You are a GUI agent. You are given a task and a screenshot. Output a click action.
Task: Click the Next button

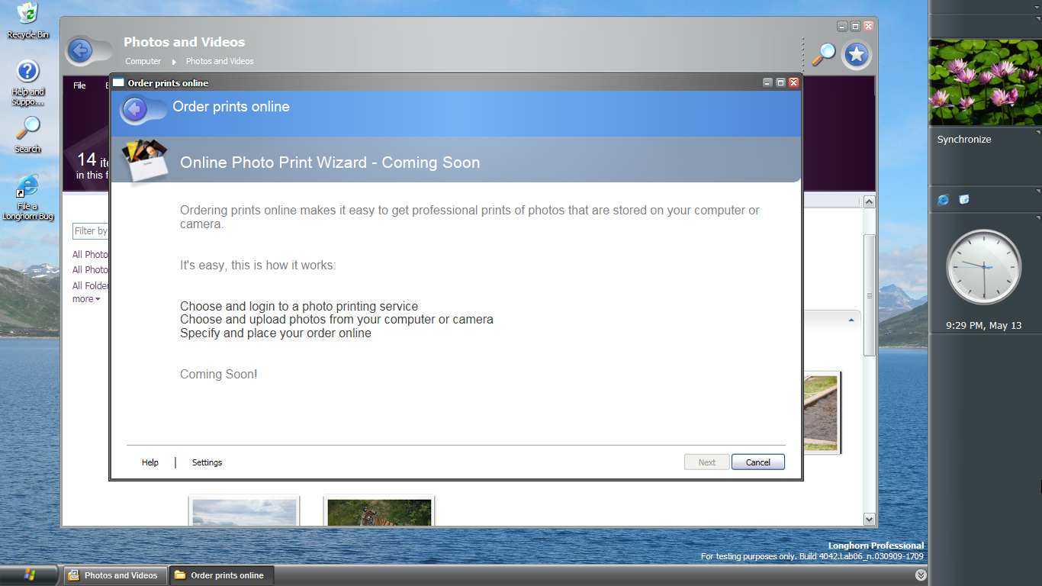point(707,462)
